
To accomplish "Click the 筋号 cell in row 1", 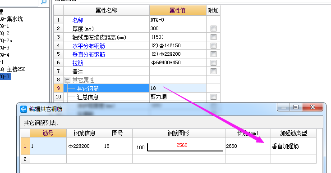I will (48, 146).
